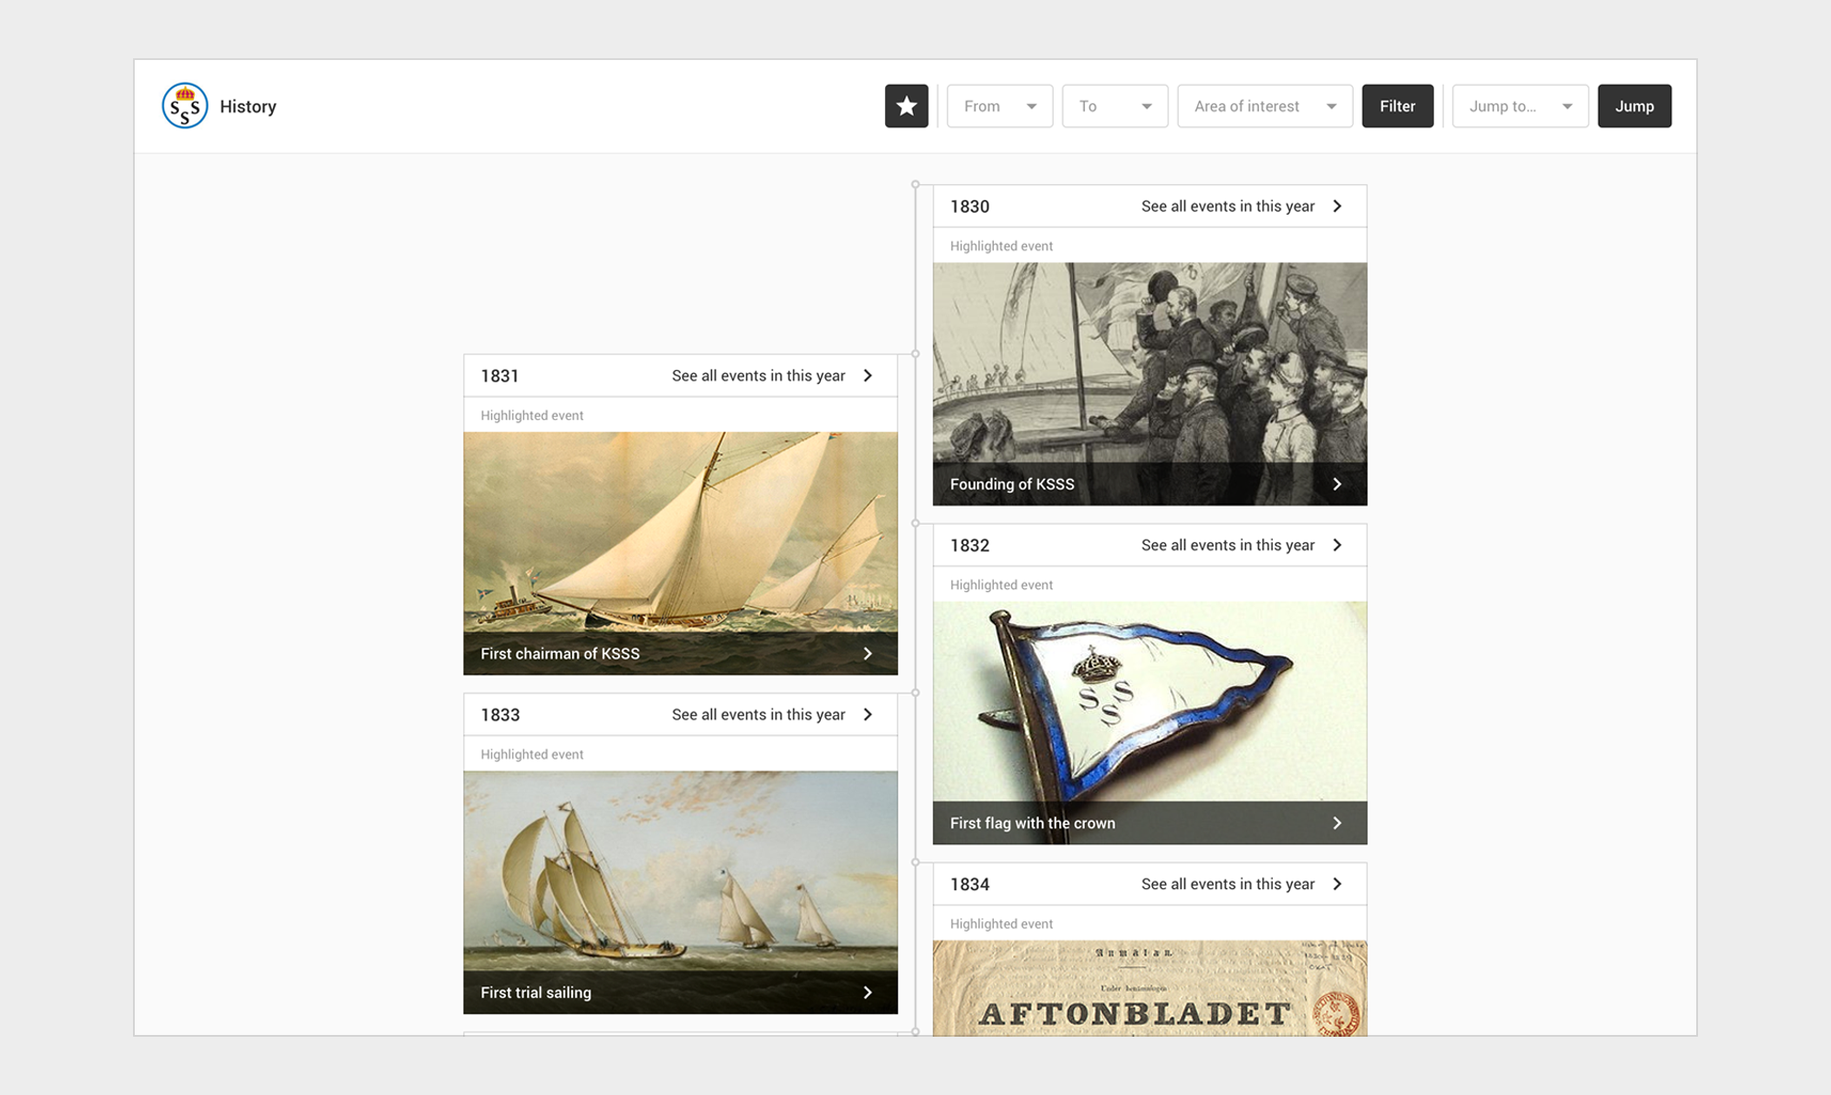
Task: Open the First flag with the crown arrow
Action: [x=1337, y=823]
